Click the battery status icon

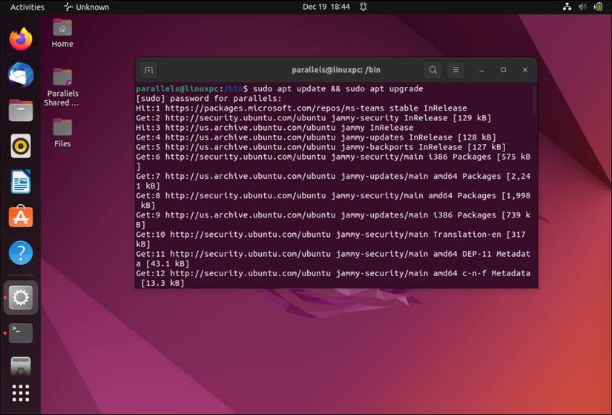coord(598,7)
